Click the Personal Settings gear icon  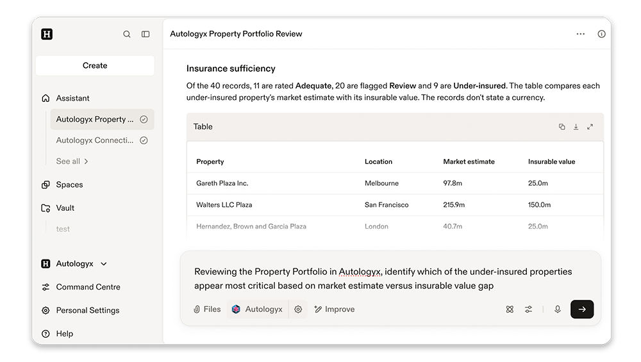pyautogui.click(x=46, y=311)
